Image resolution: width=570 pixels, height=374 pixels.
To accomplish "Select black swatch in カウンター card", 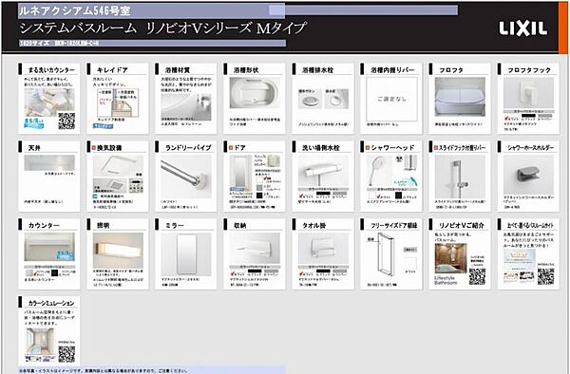I will pyautogui.click(x=54, y=272).
